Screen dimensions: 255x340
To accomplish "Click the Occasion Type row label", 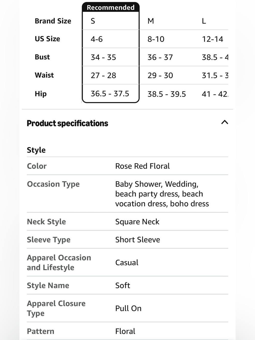I will tap(53, 184).
